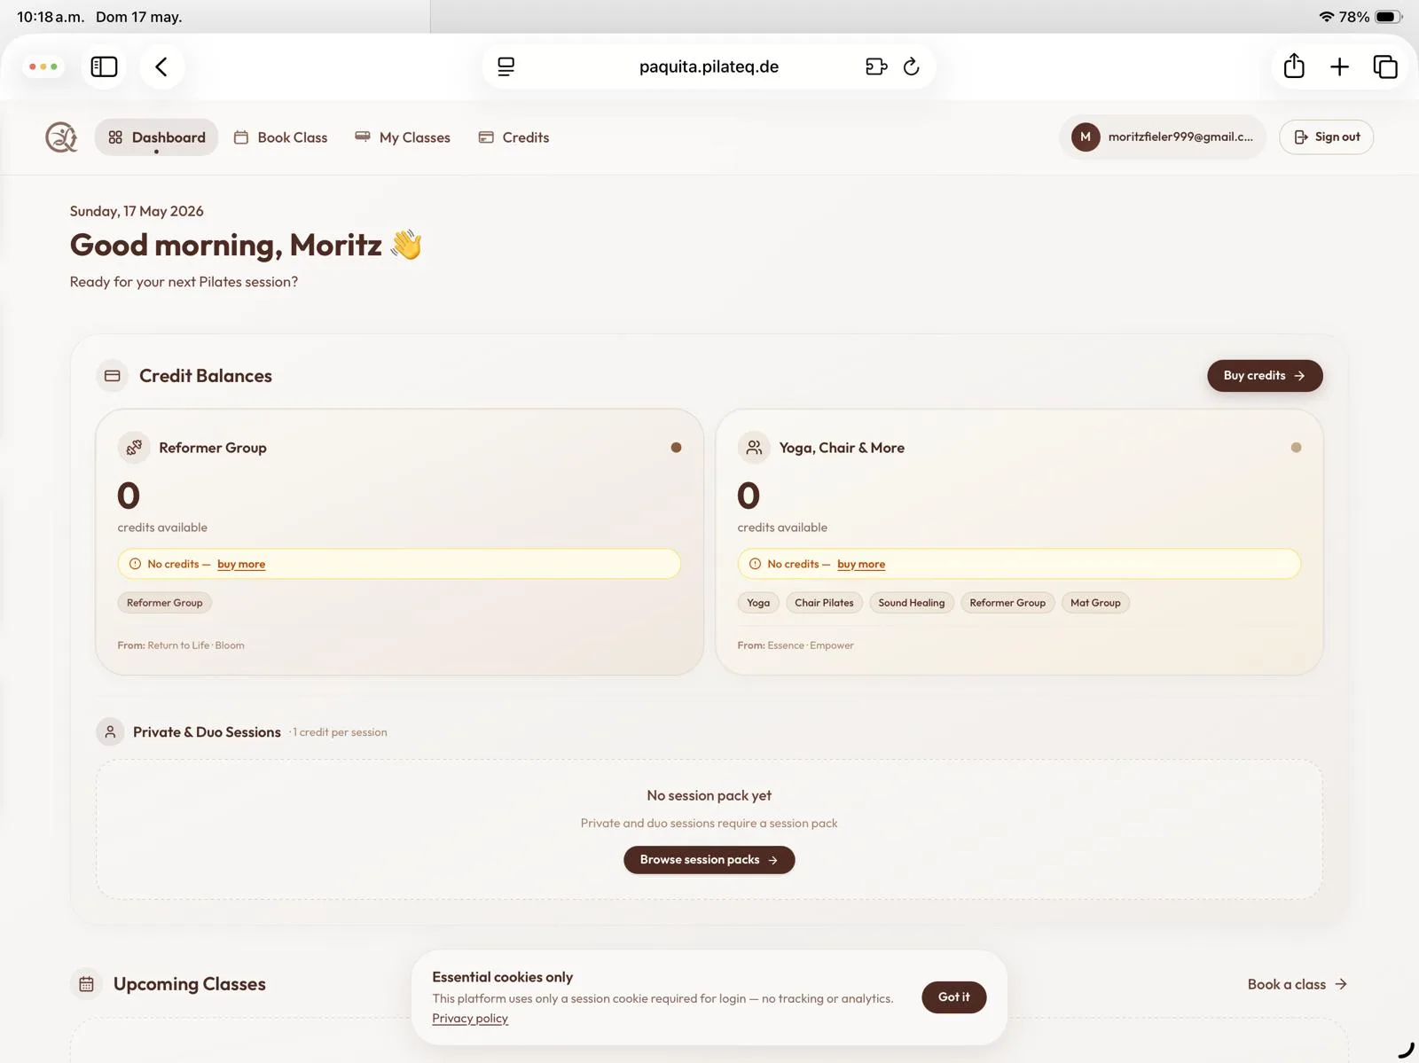This screenshot has width=1419, height=1063.
Task: Click 'Sunday, 17 May 2026' date text
Action: [x=137, y=211]
